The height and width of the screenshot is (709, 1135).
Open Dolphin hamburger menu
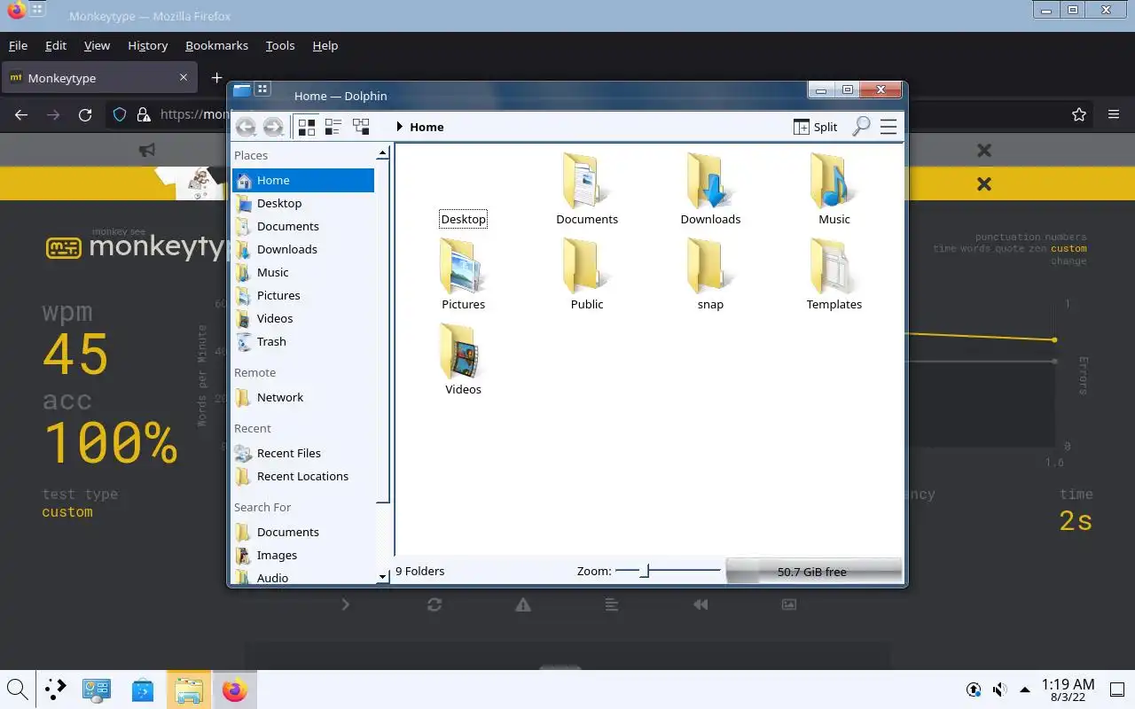(888, 127)
